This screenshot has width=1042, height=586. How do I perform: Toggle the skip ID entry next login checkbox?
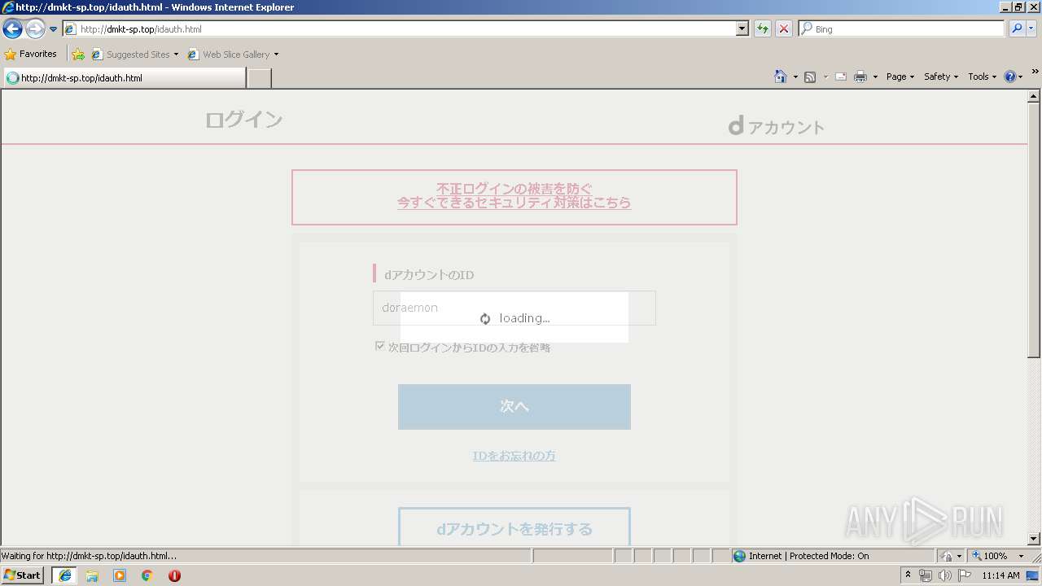[379, 346]
